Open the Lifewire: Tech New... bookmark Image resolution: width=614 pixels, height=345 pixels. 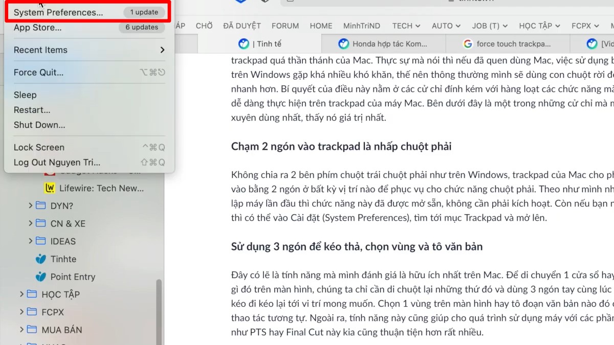point(101,188)
